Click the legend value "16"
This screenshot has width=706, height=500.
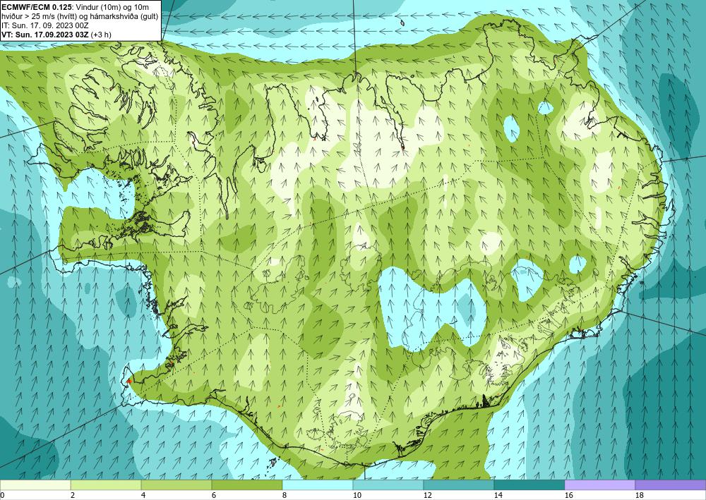tap(569, 495)
